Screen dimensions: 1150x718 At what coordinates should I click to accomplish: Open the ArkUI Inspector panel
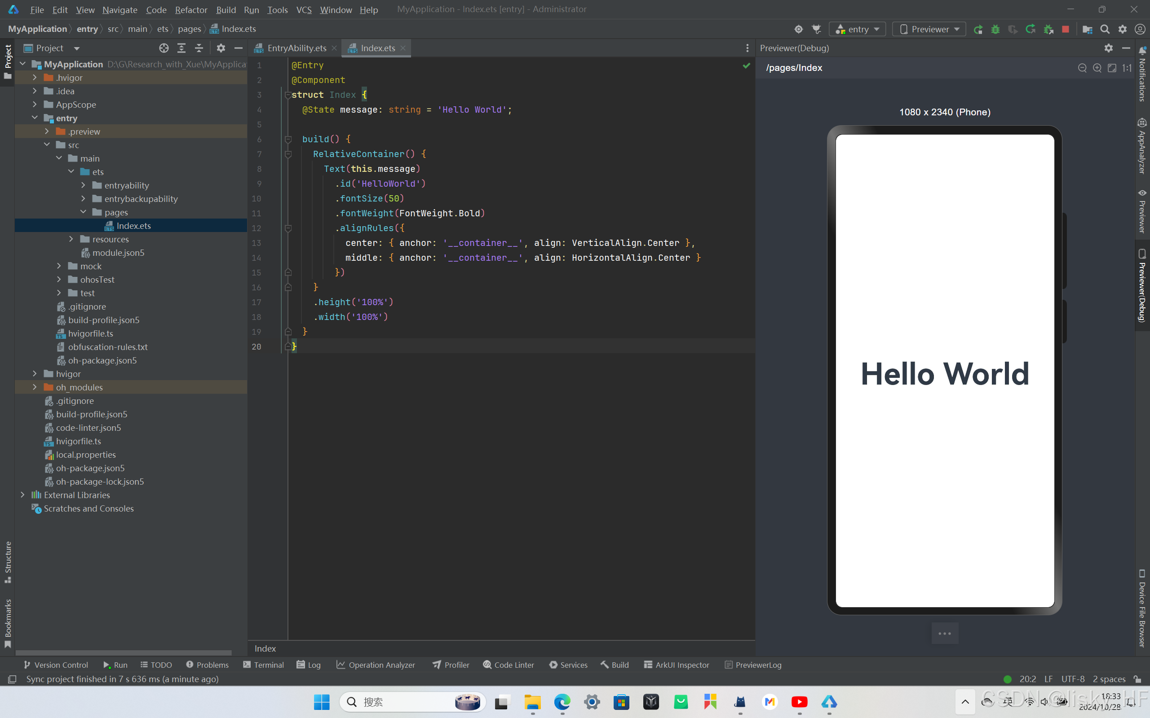pyautogui.click(x=676, y=665)
